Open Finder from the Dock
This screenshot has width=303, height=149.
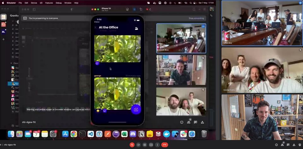[11, 134]
